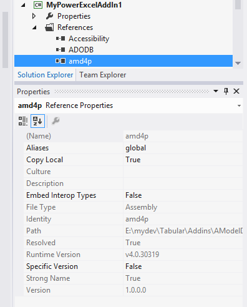Open the amd4p Reference Properties object dropdown

239,105
